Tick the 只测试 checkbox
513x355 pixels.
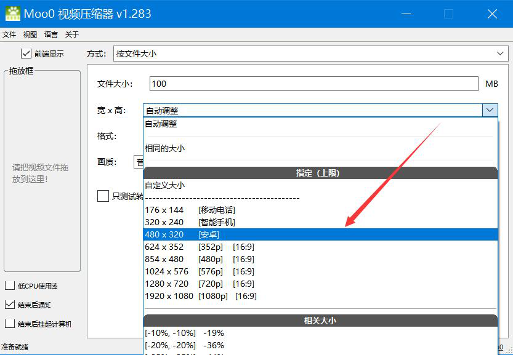[x=103, y=196]
